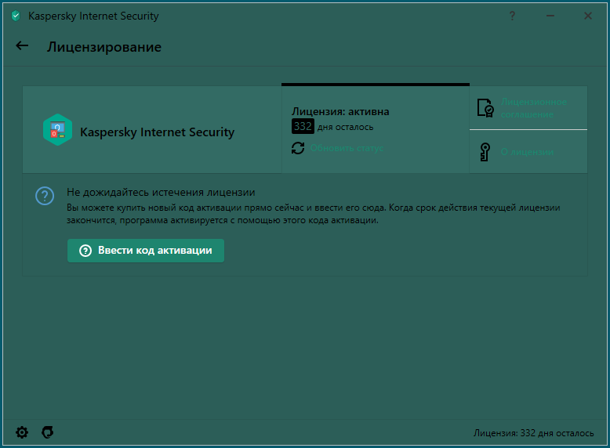
Task: Click the Обновить статус link
Action: [346, 148]
